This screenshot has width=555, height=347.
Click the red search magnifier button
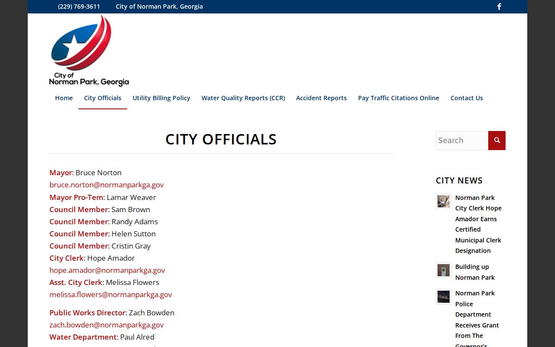click(x=497, y=141)
